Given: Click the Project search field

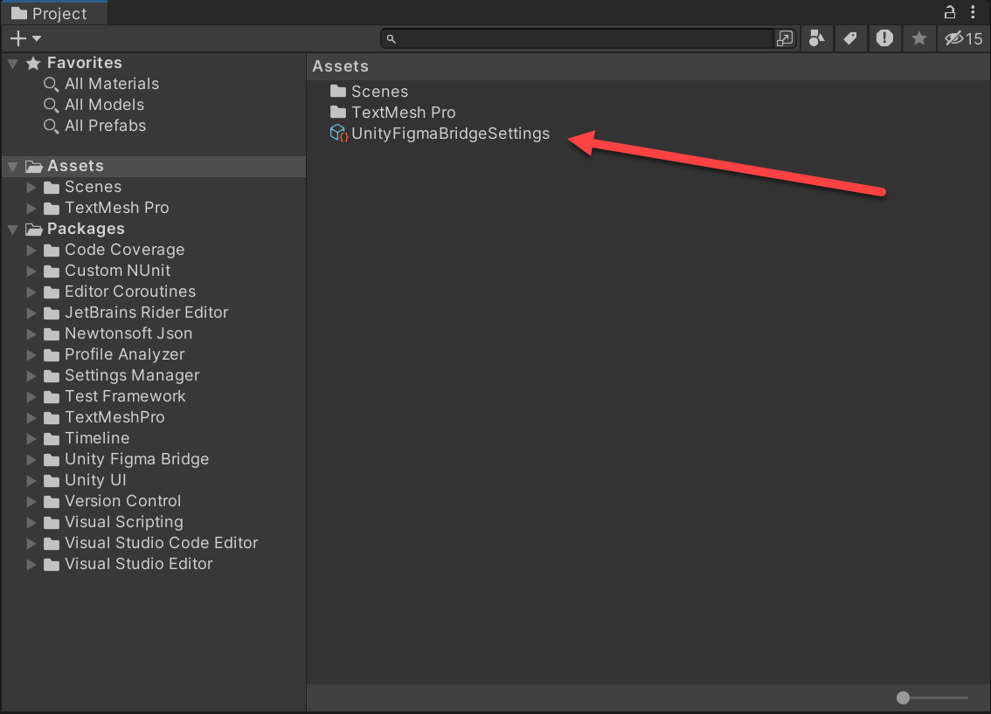Looking at the screenshot, I should click(x=578, y=38).
